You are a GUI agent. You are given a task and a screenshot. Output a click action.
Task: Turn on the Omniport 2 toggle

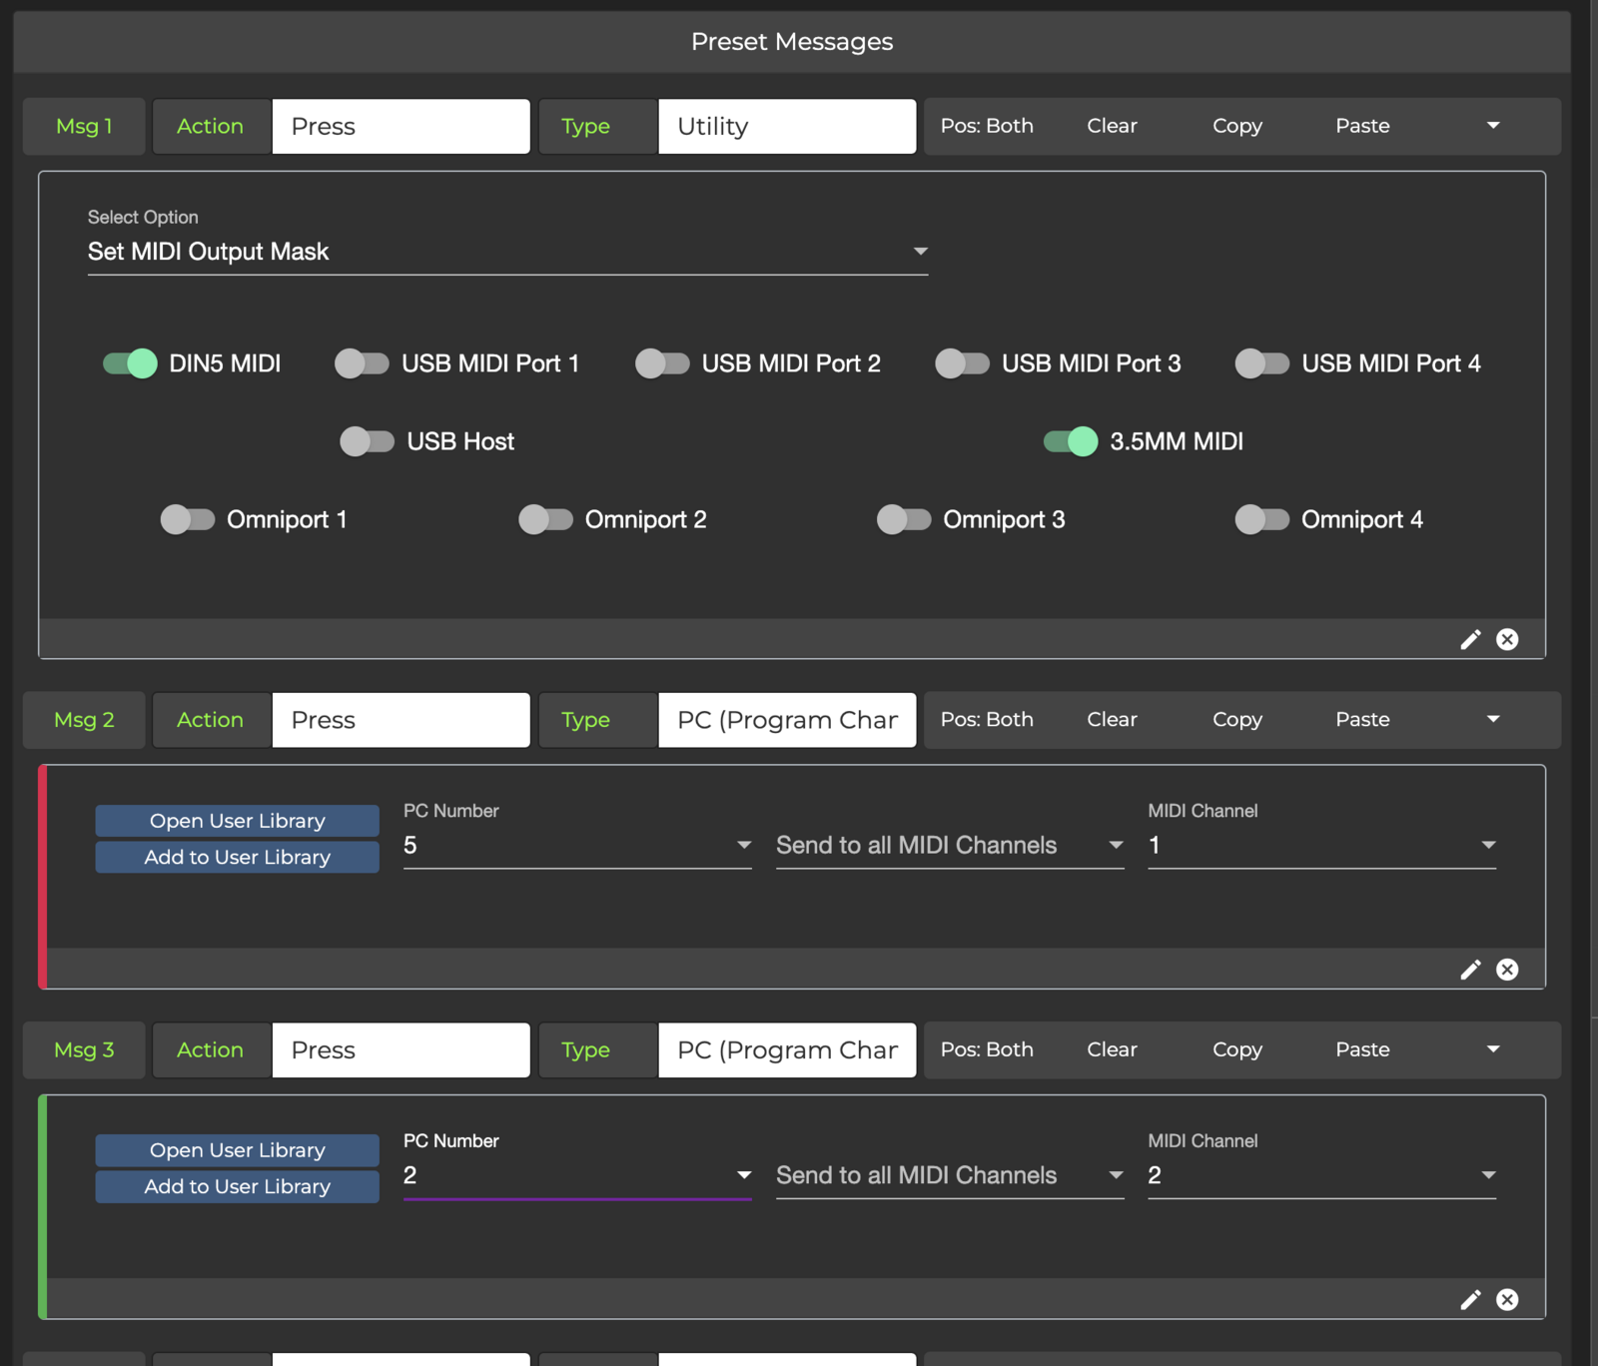pyautogui.click(x=545, y=519)
